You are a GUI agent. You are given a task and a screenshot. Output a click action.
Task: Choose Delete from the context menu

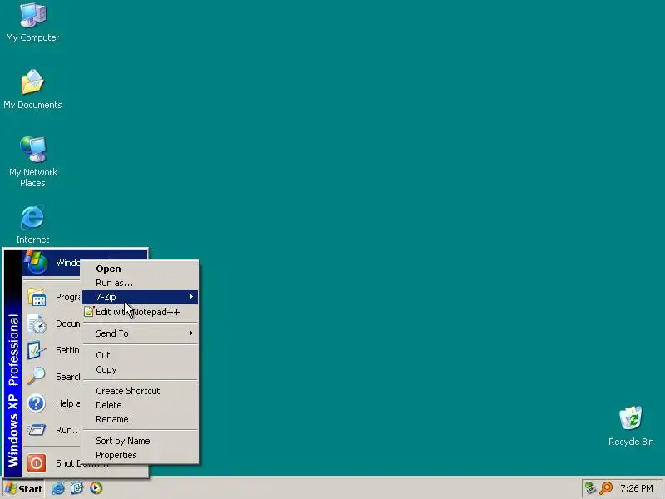click(140, 405)
